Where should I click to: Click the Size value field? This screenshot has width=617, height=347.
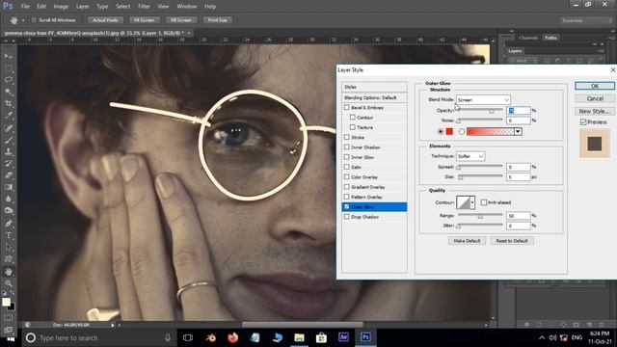point(519,177)
